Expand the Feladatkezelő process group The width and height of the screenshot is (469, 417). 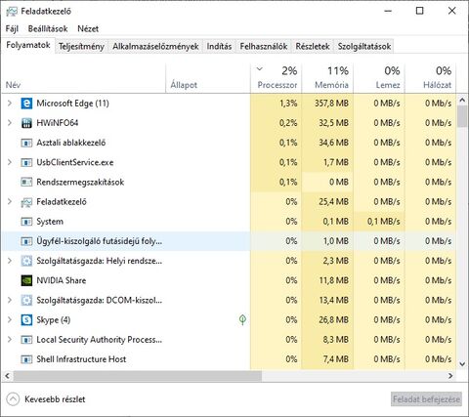pyautogui.click(x=10, y=201)
